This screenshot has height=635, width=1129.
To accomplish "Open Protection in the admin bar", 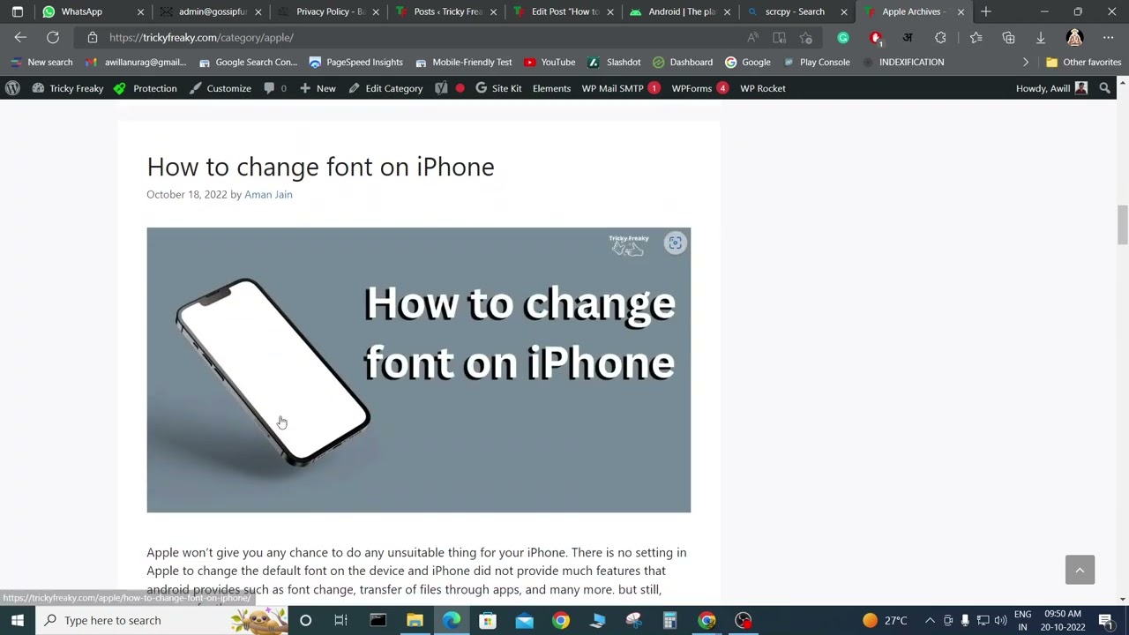I will pyautogui.click(x=146, y=88).
